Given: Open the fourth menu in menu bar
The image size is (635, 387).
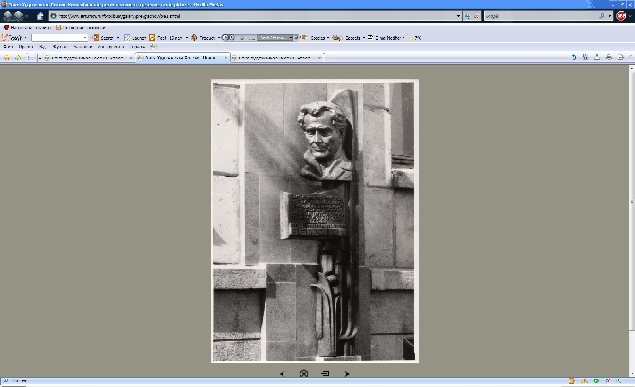Looking at the screenshot, I should pyautogui.click(x=60, y=47).
